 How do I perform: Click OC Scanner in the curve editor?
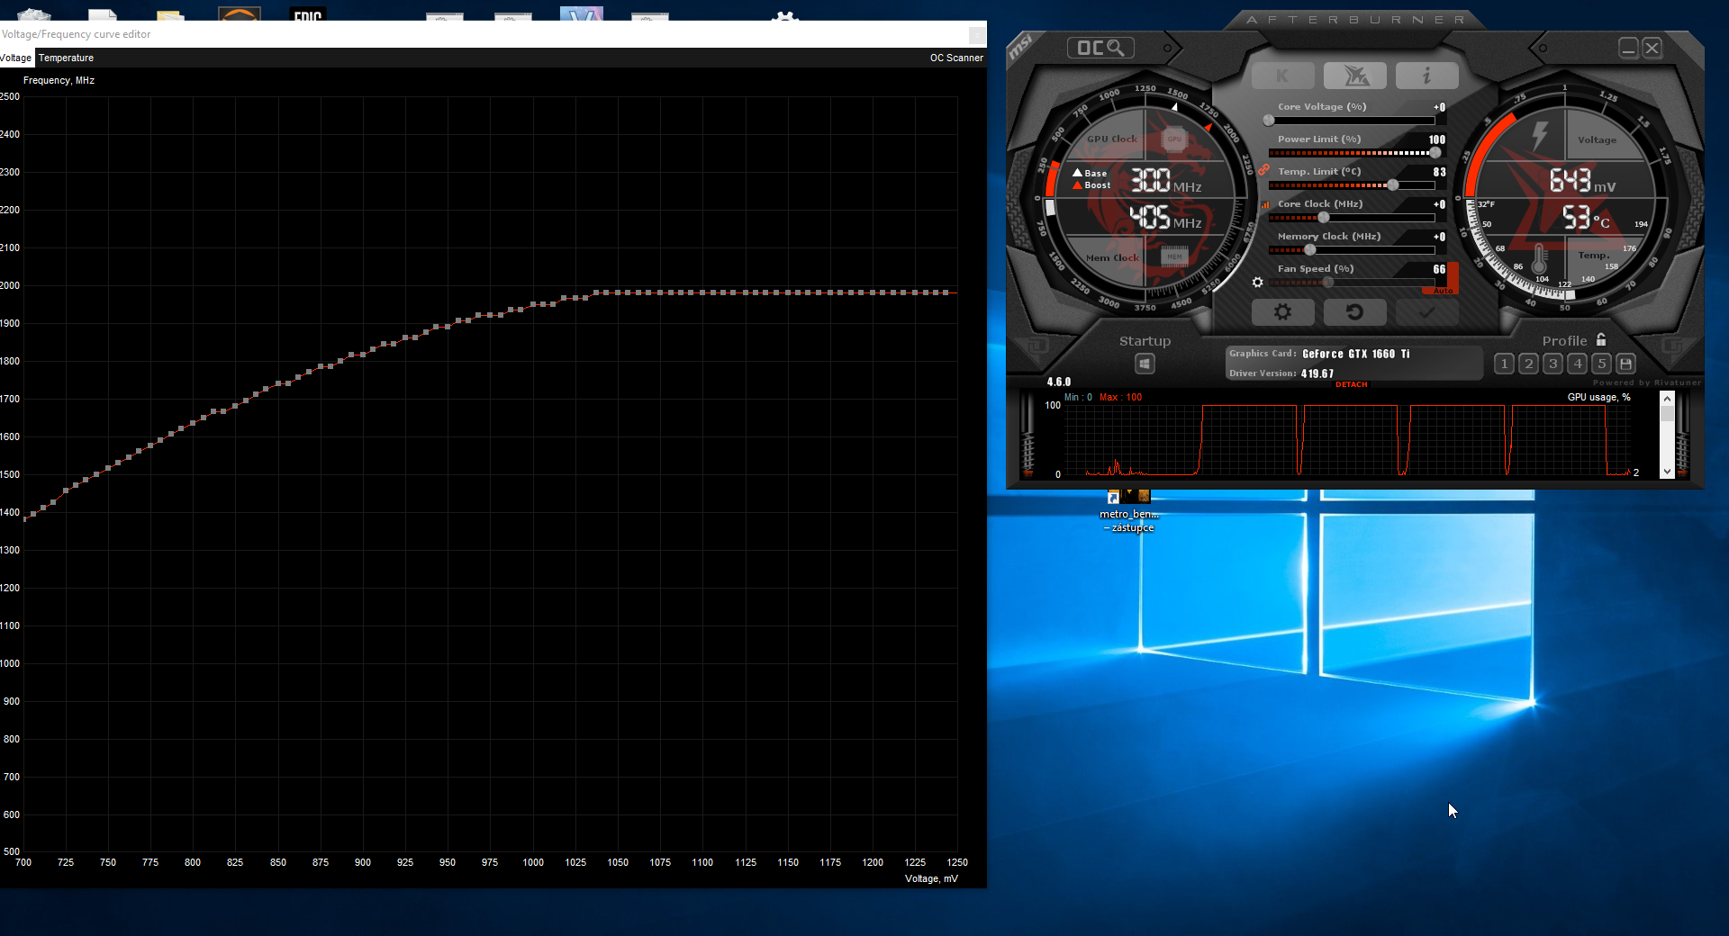(x=956, y=58)
